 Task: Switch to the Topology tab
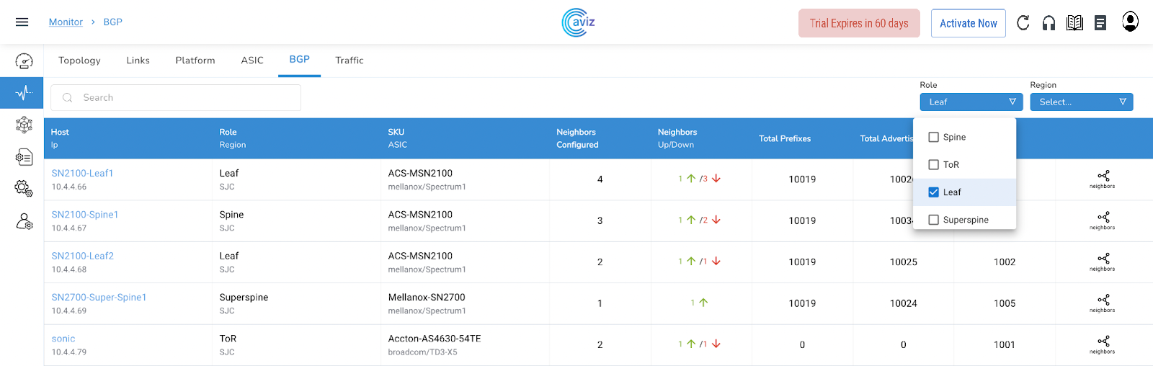pyautogui.click(x=79, y=61)
